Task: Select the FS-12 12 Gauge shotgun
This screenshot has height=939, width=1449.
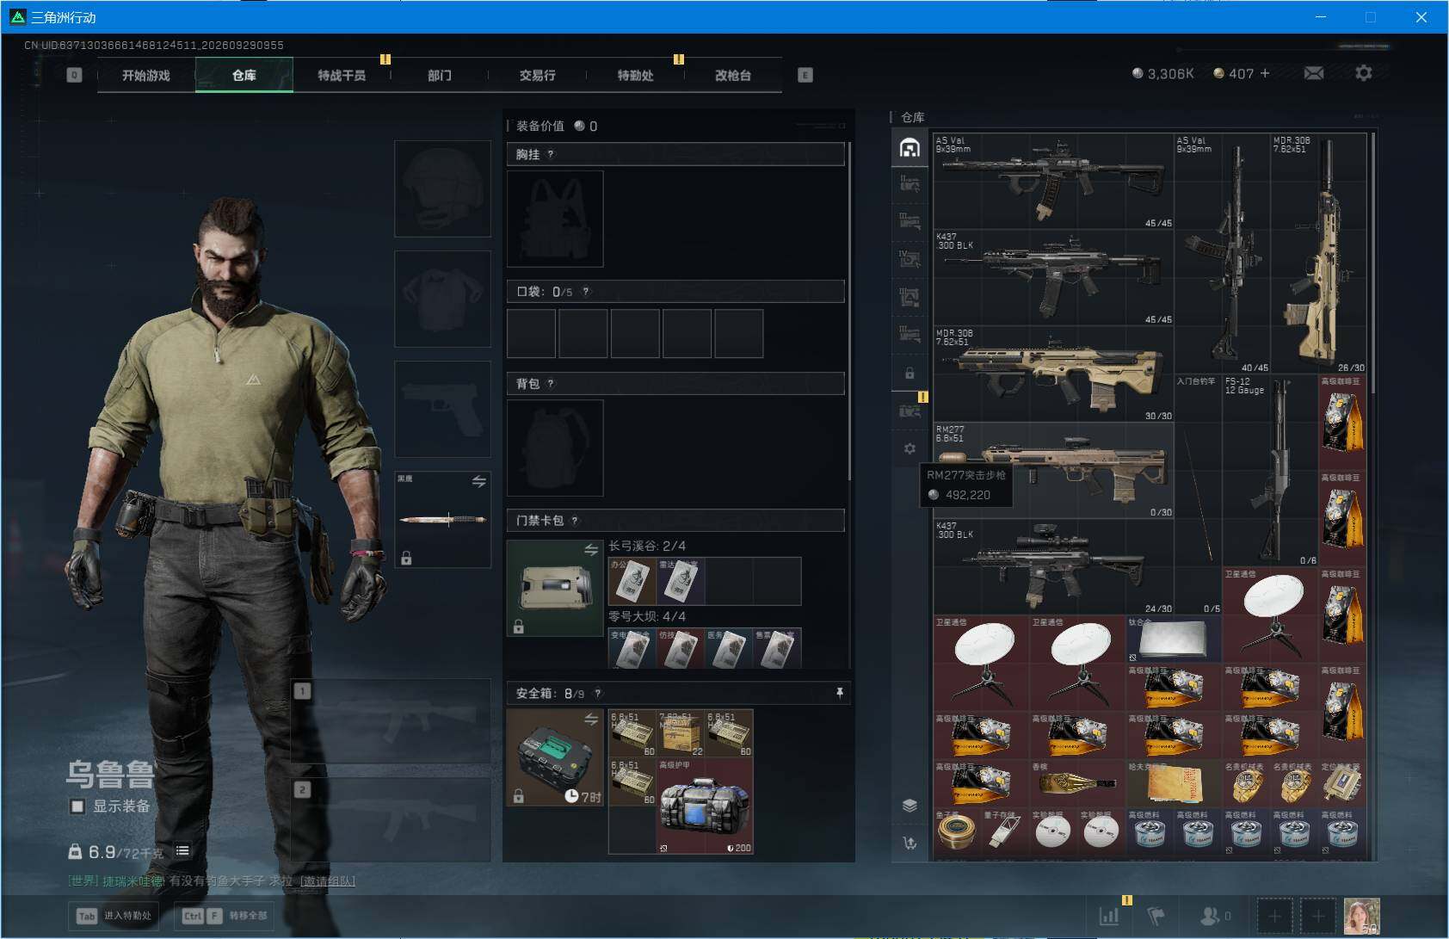Action: 1271,470
